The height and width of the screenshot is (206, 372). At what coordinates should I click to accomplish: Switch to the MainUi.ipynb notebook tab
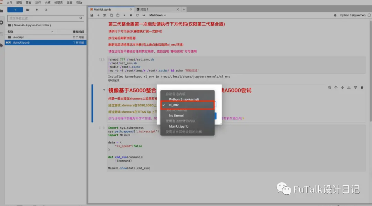point(110,10)
